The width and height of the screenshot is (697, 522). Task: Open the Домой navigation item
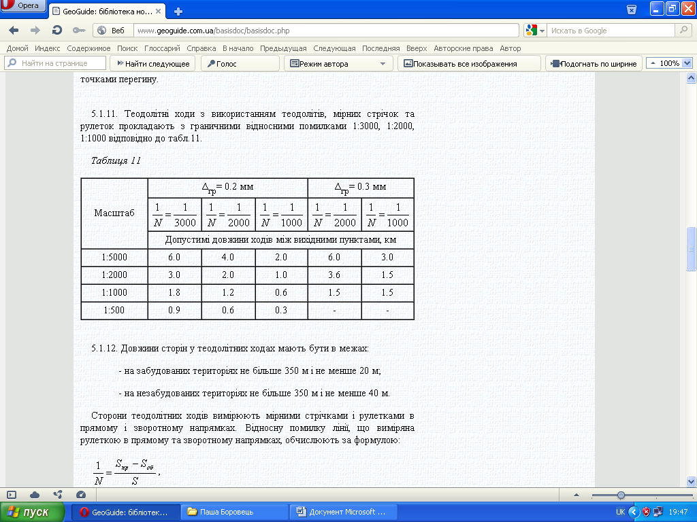click(x=17, y=48)
